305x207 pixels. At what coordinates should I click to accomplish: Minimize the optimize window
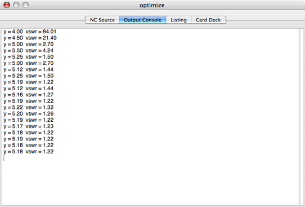[16, 5]
